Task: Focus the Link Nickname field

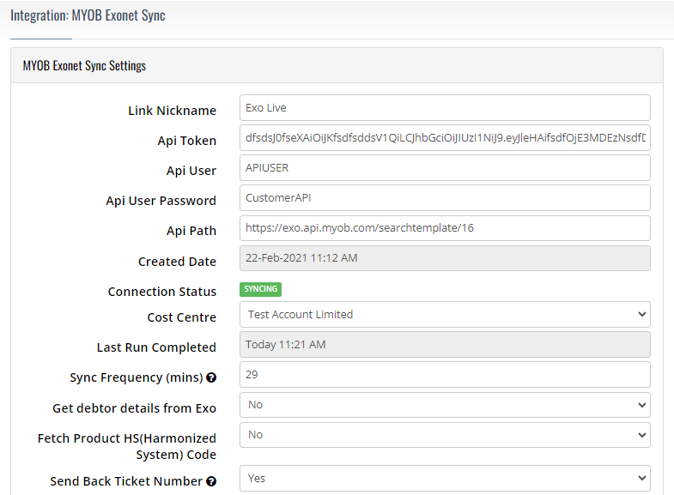Action: tap(445, 108)
